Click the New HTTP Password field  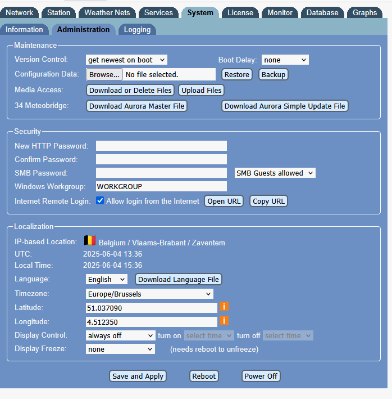pos(161,146)
